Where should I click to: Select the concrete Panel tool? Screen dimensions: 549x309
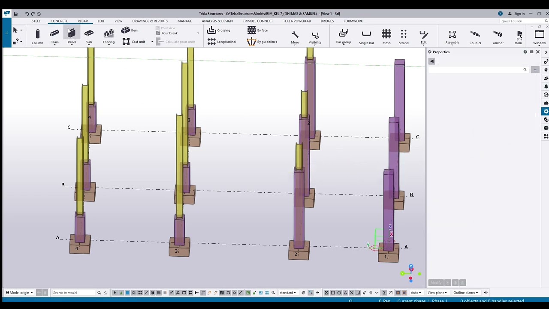72,36
